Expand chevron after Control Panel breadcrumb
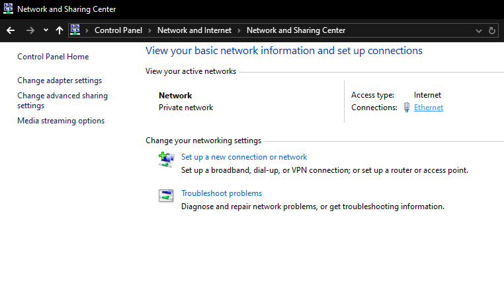This screenshot has width=504, height=285. (x=149, y=30)
